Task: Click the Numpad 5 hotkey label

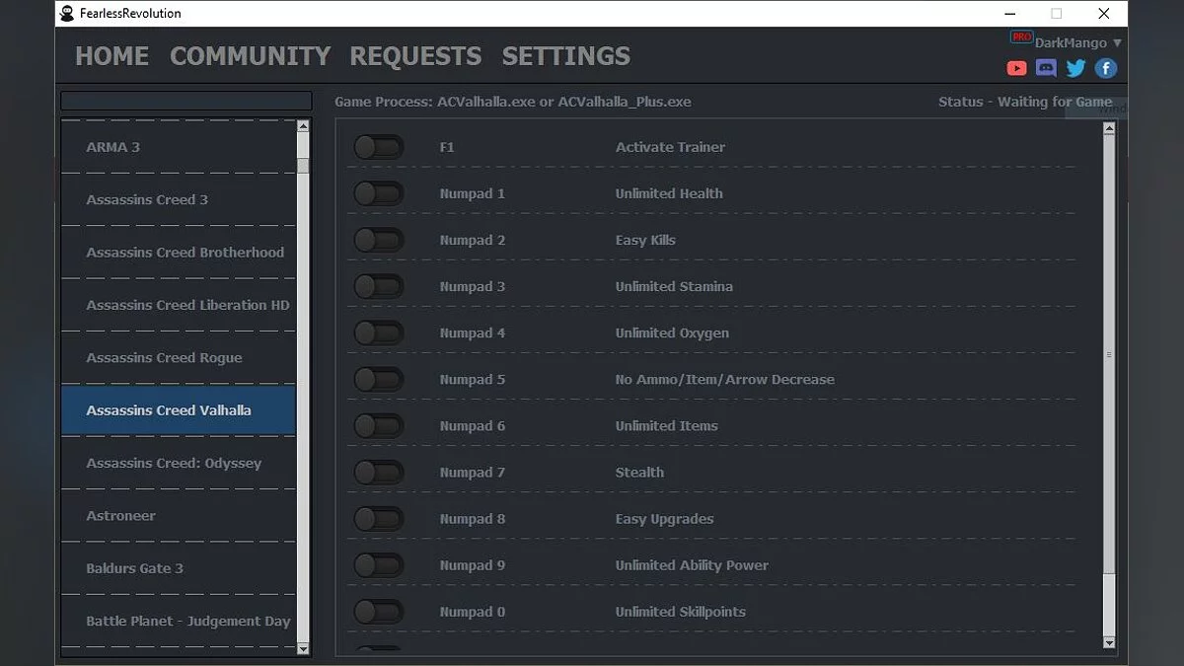Action: [x=473, y=379]
